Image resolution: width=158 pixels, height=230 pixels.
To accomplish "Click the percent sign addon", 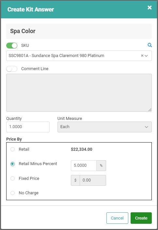I will pos(101,165).
